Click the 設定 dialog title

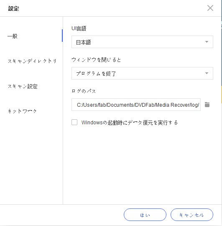coord(13,8)
